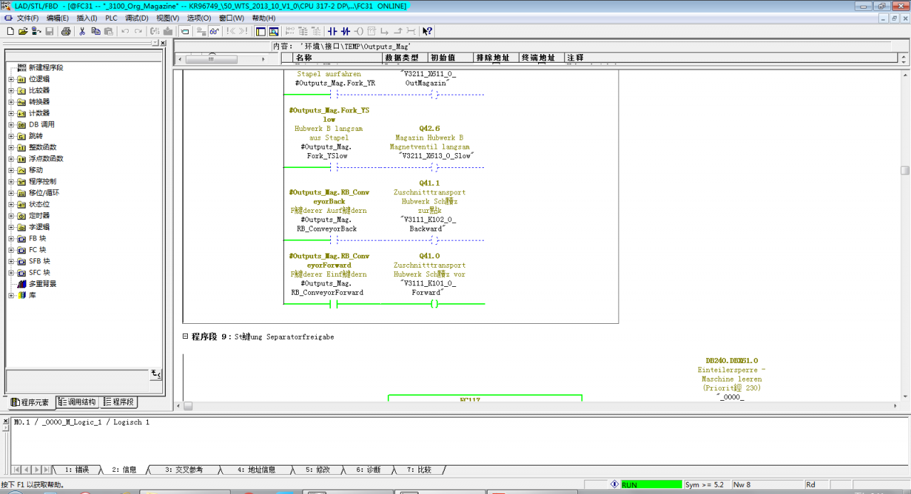The height and width of the screenshot is (494, 911).
Task: Select the Forward output coil in ladder
Action: pos(434,304)
